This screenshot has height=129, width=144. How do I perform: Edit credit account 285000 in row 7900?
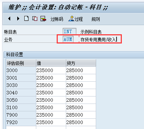point(81,115)
